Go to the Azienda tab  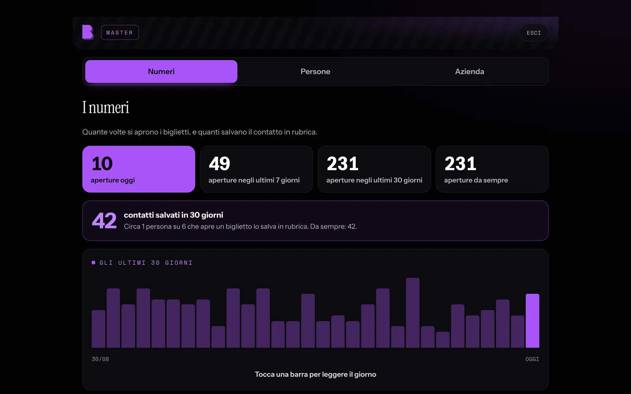[469, 71]
